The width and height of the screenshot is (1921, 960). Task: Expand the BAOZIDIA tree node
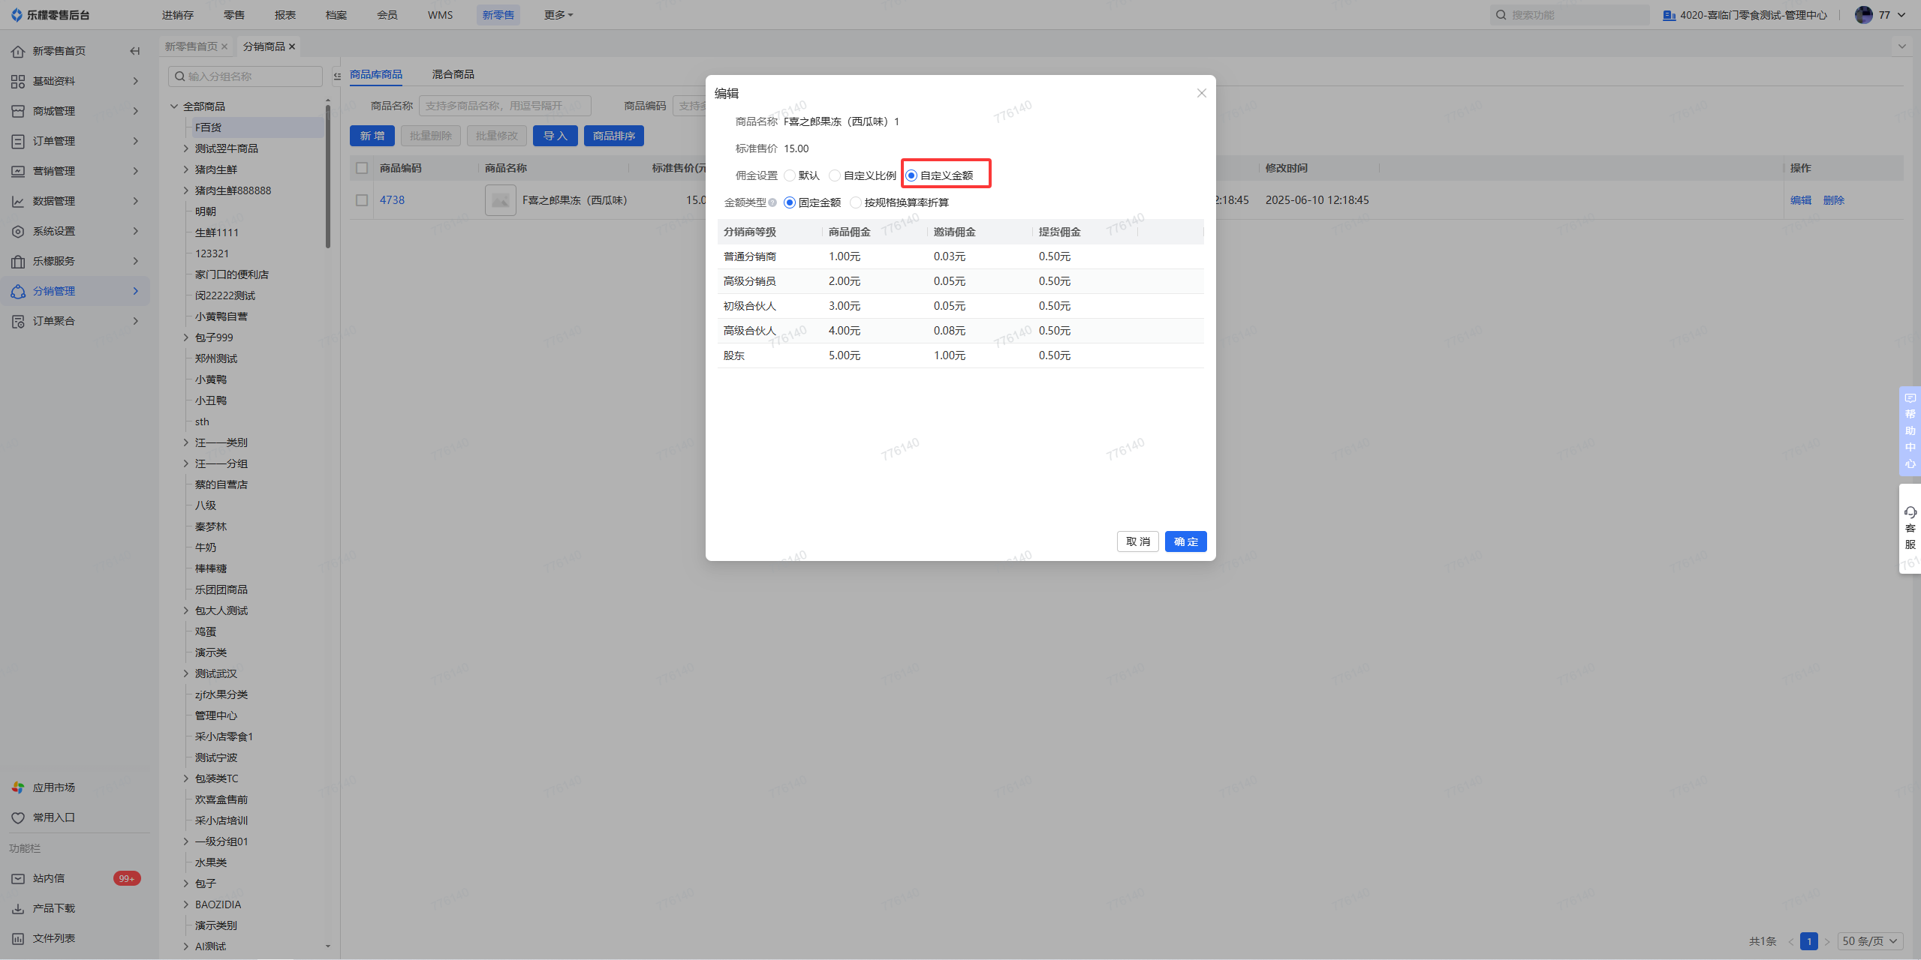pyautogui.click(x=186, y=904)
